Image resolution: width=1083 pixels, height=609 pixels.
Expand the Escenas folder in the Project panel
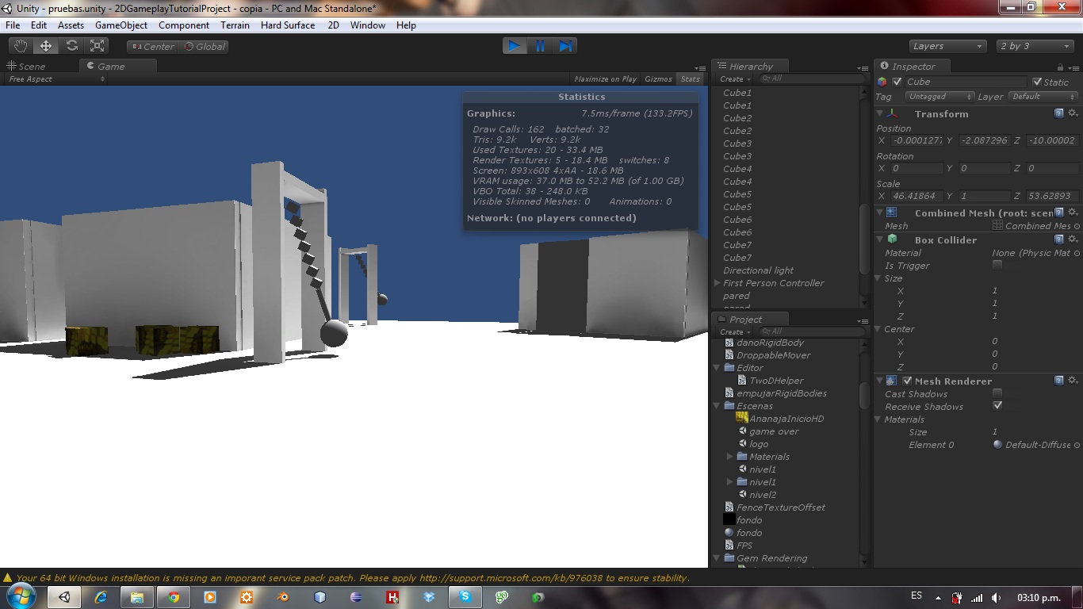pos(717,405)
